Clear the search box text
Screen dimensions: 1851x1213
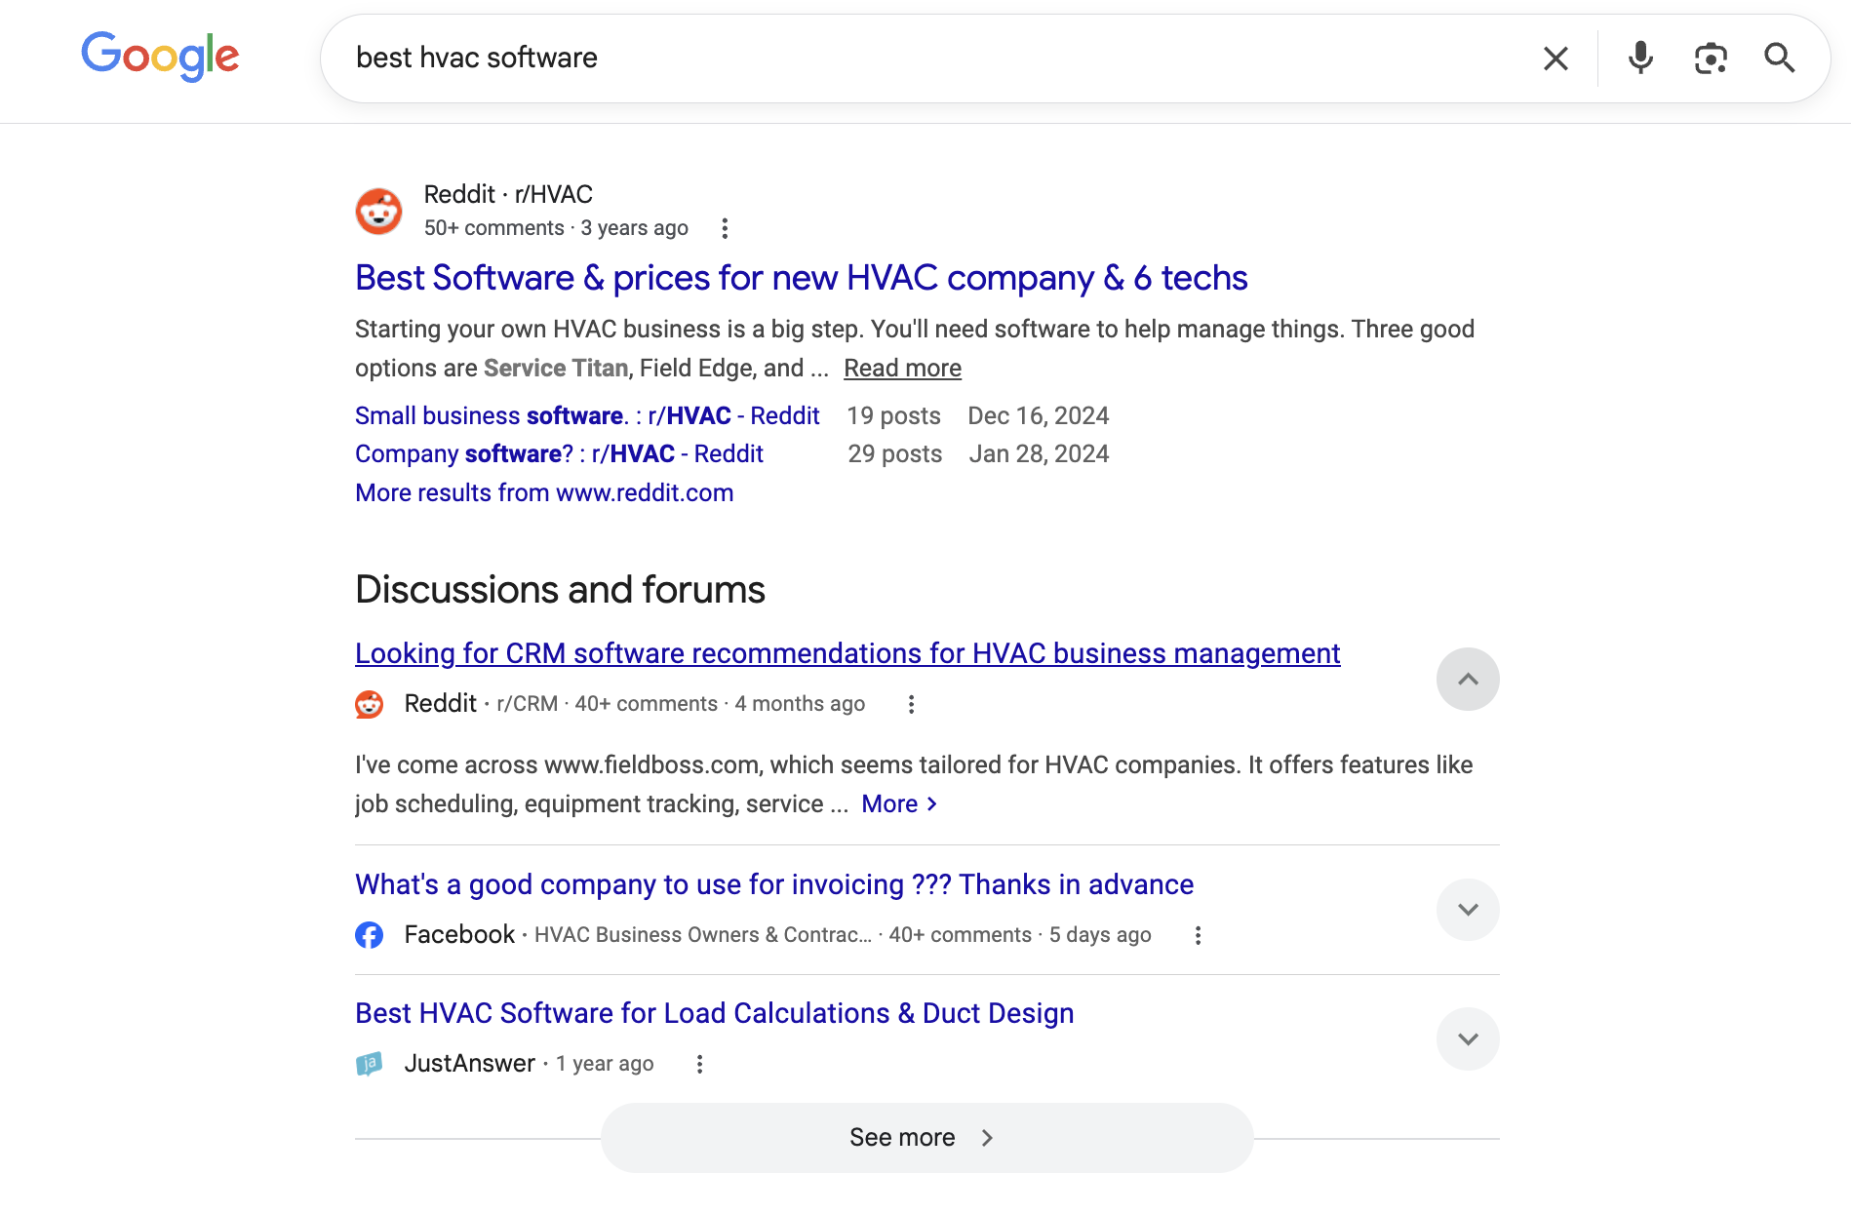click(1556, 59)
